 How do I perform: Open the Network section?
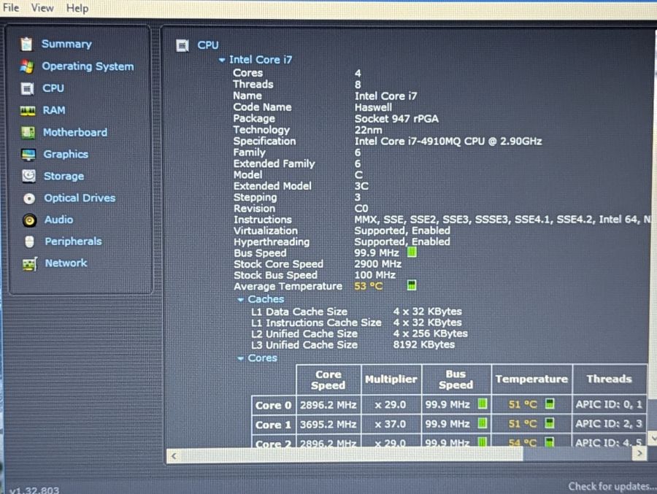click(x=66, y=263)
